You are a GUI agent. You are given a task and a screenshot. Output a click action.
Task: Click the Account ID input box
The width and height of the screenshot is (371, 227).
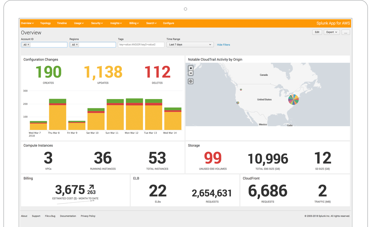[x=44, y=45]
